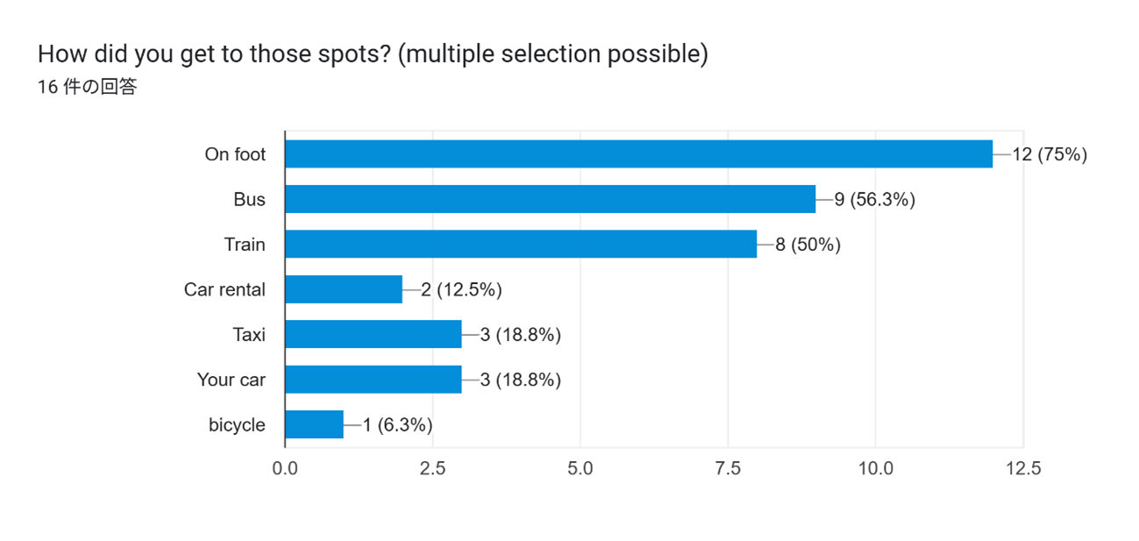Screen dimensions: 1139x541
Task: Click the Taxi bar
Action: click(x=373, y=334)
